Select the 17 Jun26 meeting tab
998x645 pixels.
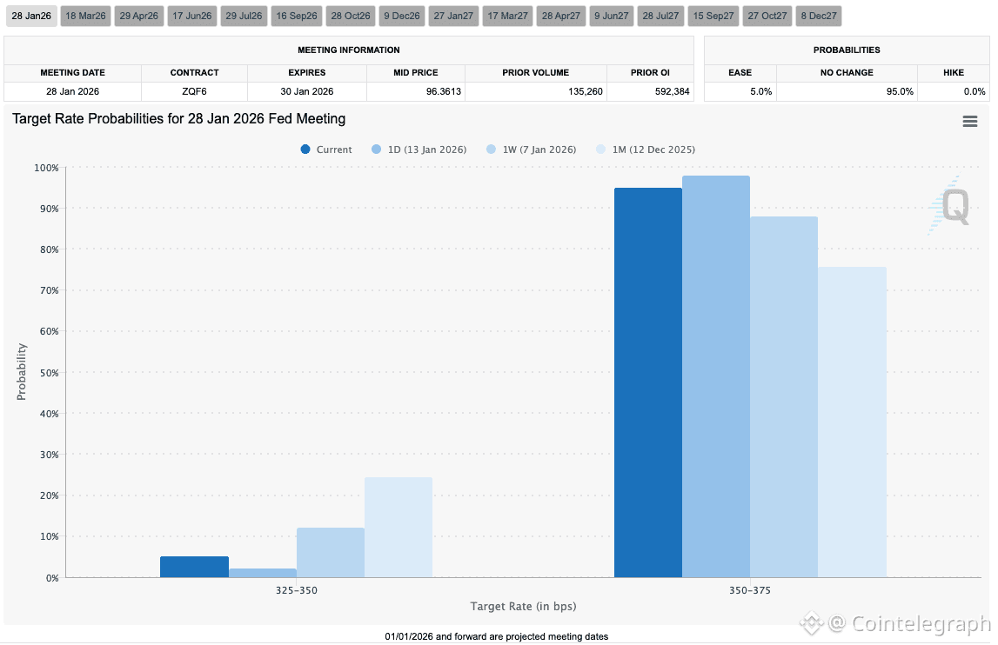click(x=192, y=16)
